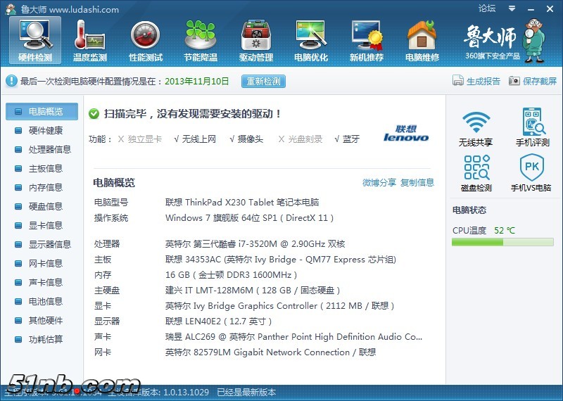
Task: Click the 复制信息 copy info link
Action: 417,183
